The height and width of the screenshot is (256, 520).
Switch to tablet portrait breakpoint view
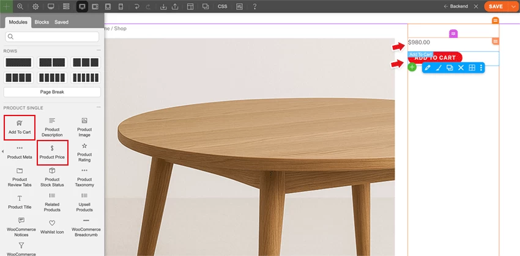(108, 6)
